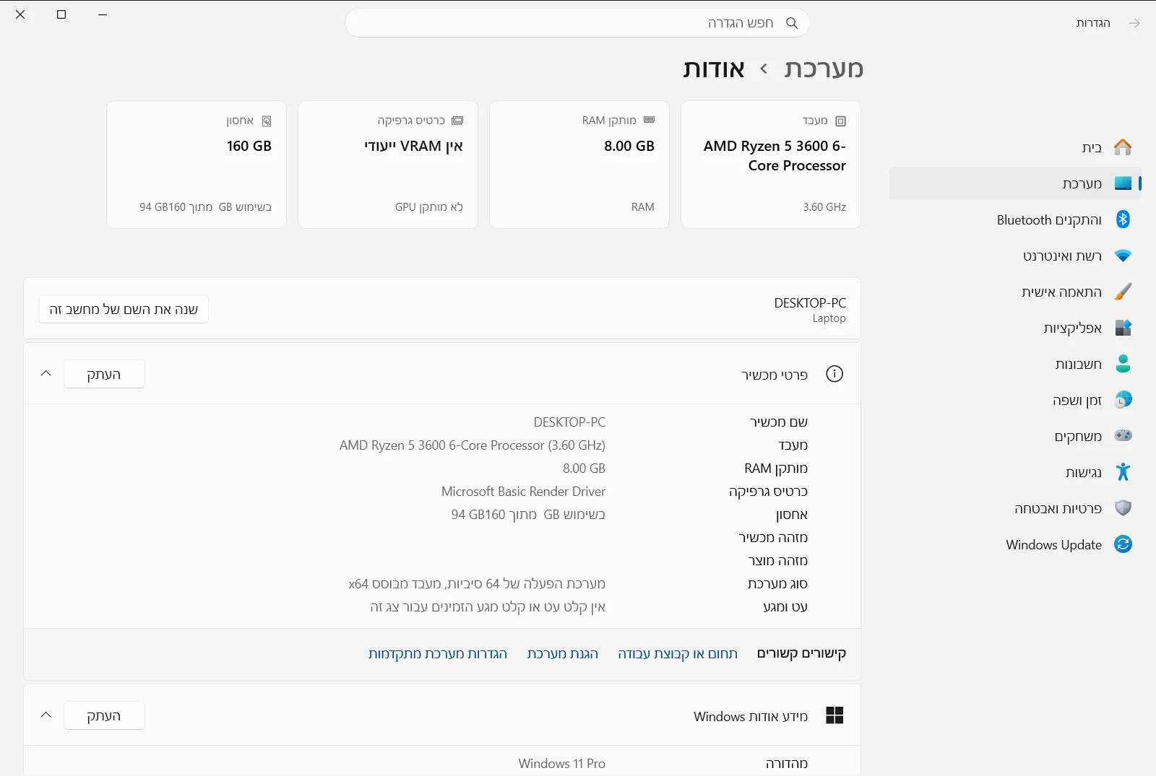This screenshot has width=1156, height=776.
Task: Open the תחום או קבוצת עבודה link
Action: click(x=678, y=653)
